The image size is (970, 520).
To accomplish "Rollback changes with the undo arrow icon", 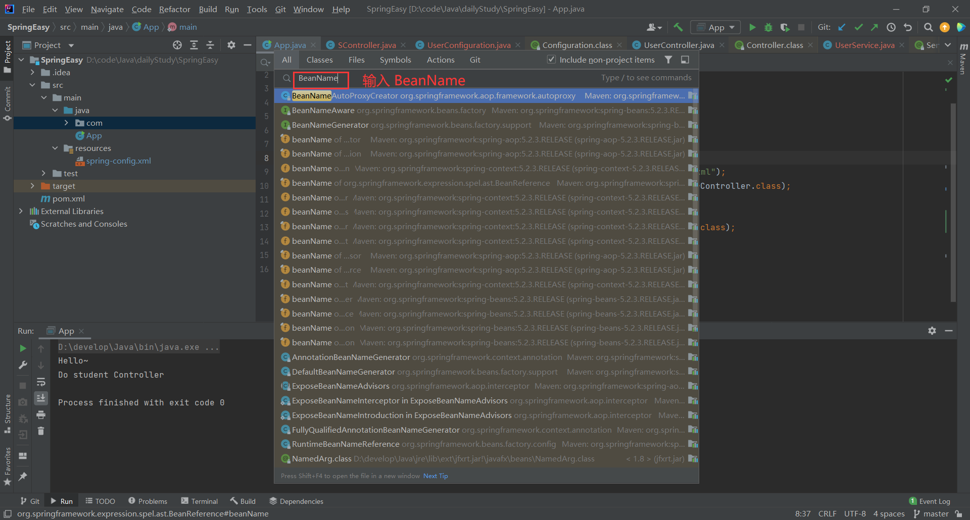I will click(908, 27).
